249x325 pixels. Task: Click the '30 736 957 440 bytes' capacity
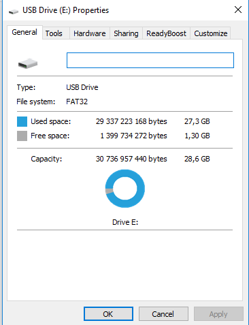(x=131, y=159)
